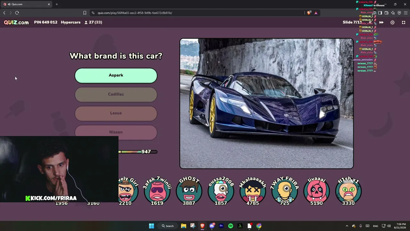Switch to the Quiz.com tab
The width and height of the screenshot is (410, 231).
(27, 4)
